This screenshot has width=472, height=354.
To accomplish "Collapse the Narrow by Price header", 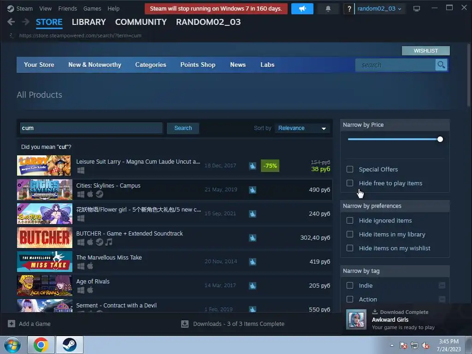I will click(395, 124).
